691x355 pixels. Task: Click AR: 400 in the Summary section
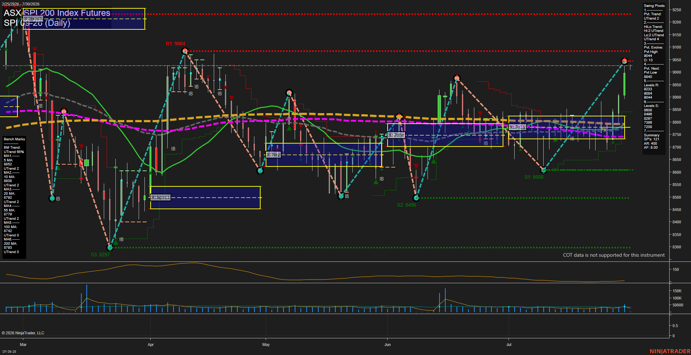[x=650, y=144]
